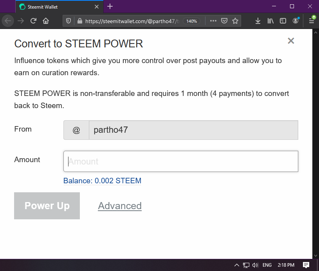The image size is (319, 271).
Task: Open the clock showing 2:18 PM
Action: pos(286,265)
